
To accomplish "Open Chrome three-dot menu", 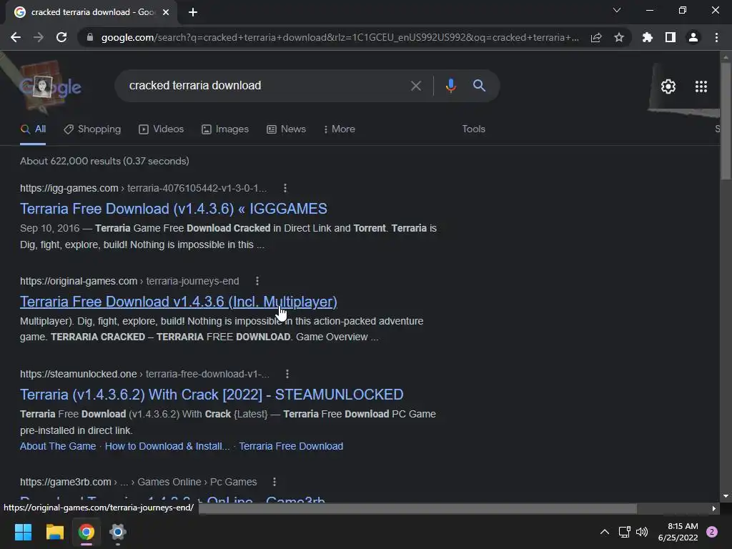I will (716, 37).
